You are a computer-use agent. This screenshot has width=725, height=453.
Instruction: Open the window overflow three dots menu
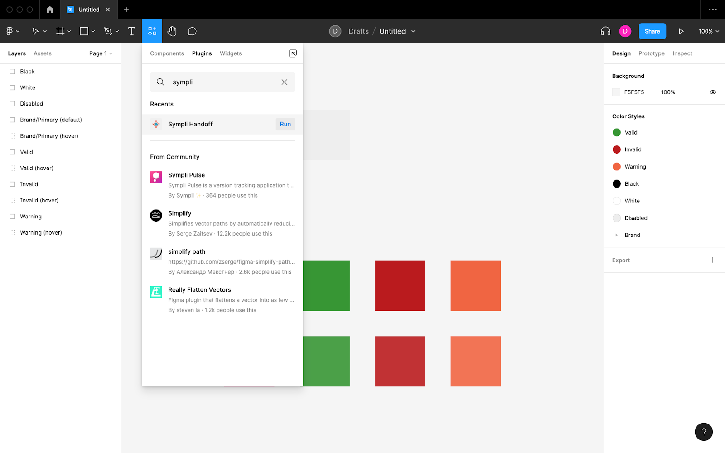click(x=713, y=10)
